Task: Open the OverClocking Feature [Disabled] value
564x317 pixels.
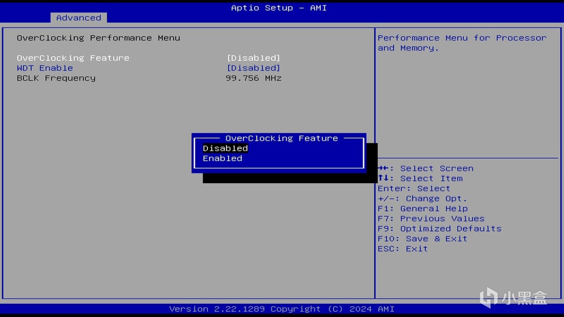Action: point(253,58)
